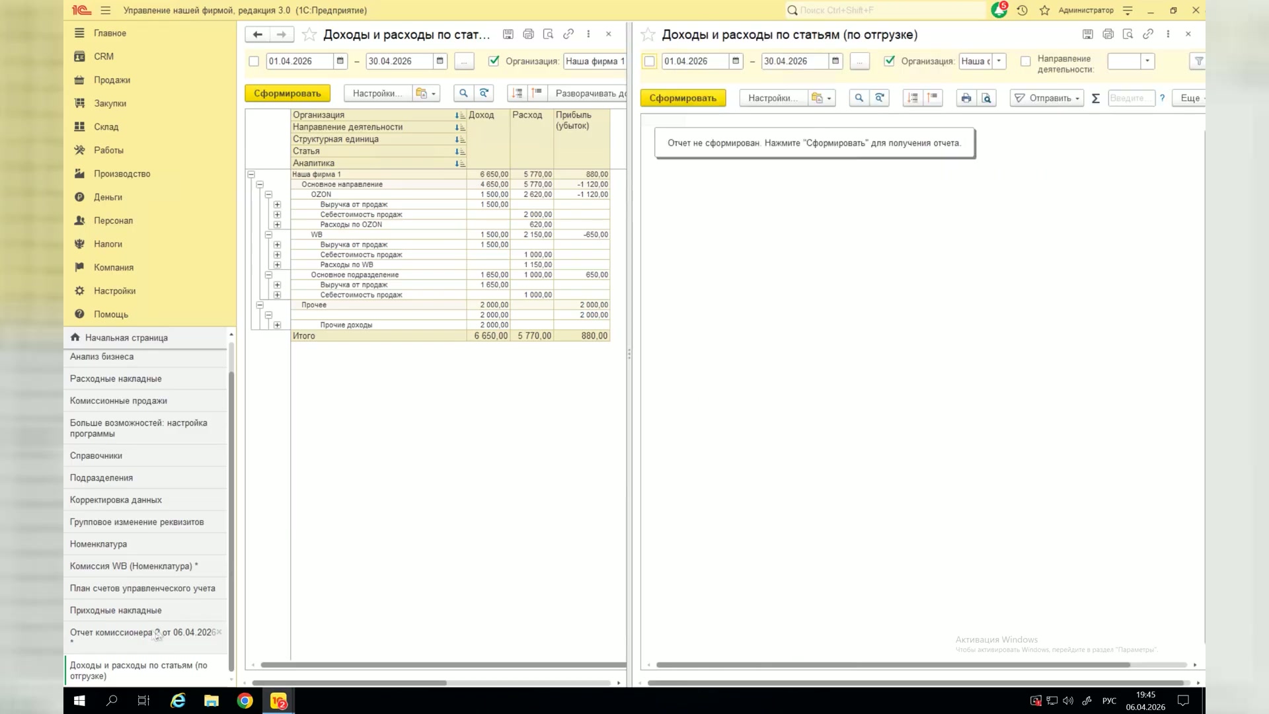Open the calendar picker for 01.04.2026 in the left report
The image size is (1269, 714).
click(340, 61)
